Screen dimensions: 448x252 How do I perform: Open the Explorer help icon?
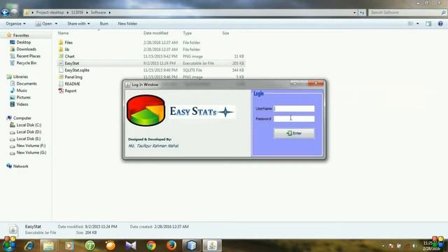coord(440,24)
